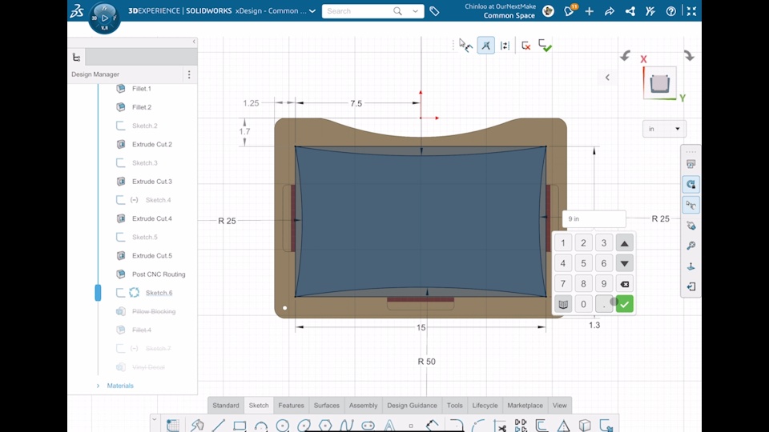Click the design tree icon above Design Manager
Screen dimensions: 769x432
pos(77,58)
